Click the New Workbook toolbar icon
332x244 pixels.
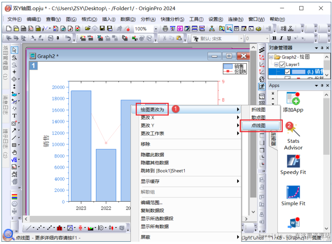click(24, 28)
